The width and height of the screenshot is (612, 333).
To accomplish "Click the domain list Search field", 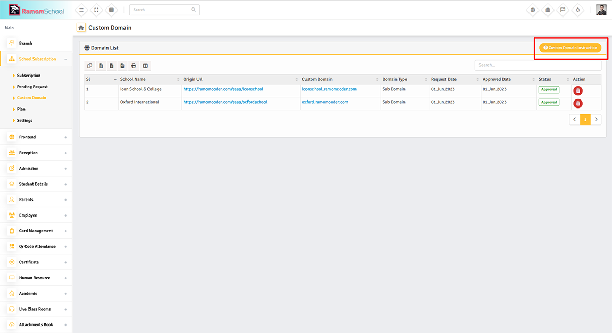I will click(x=537, y=65).
